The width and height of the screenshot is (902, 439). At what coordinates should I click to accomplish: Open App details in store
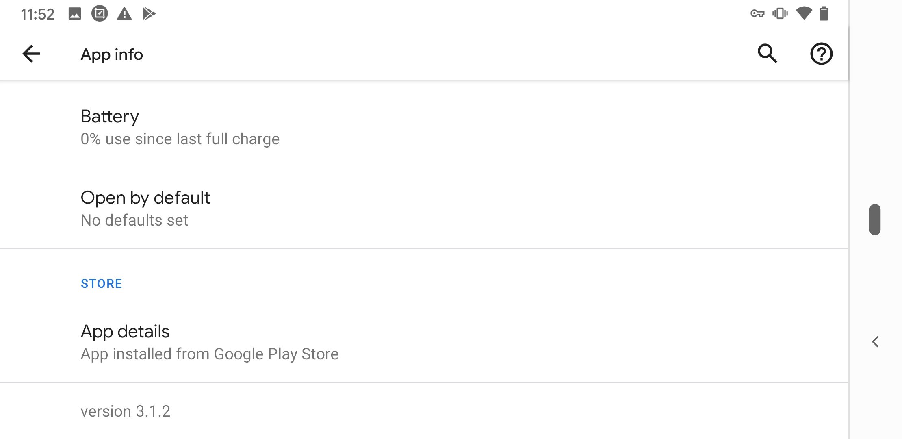424,342
